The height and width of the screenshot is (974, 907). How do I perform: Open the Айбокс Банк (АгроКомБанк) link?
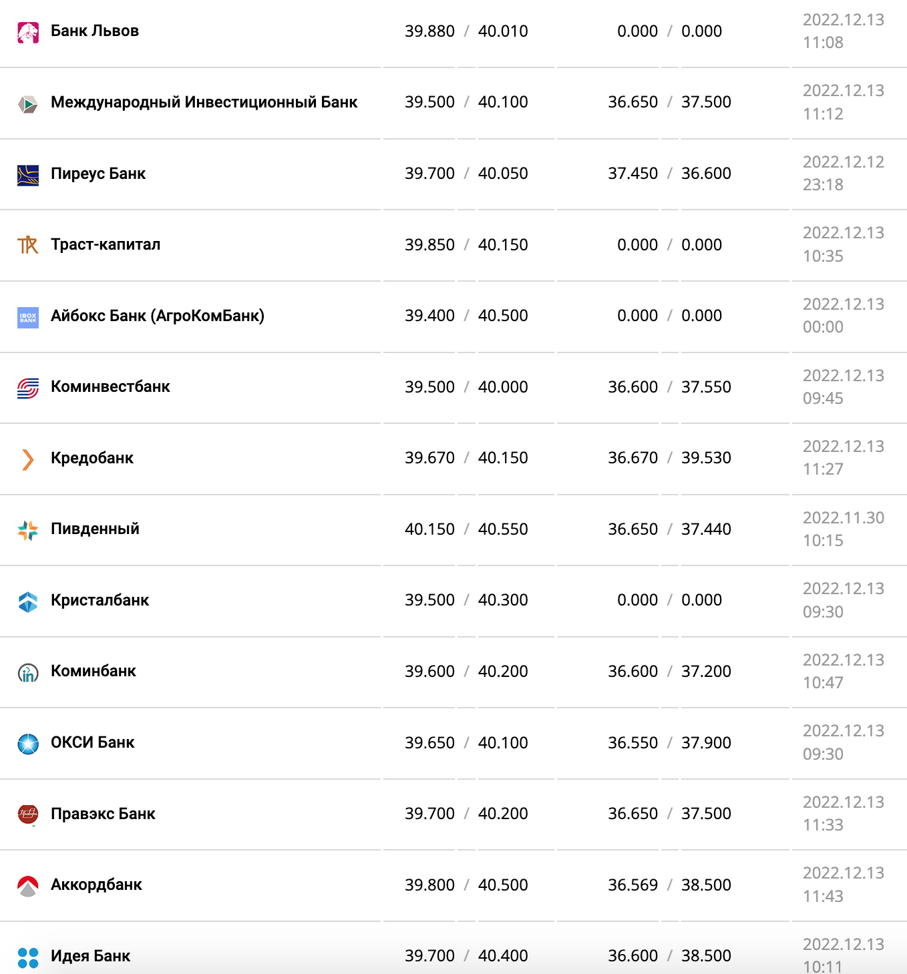(158, 316)
